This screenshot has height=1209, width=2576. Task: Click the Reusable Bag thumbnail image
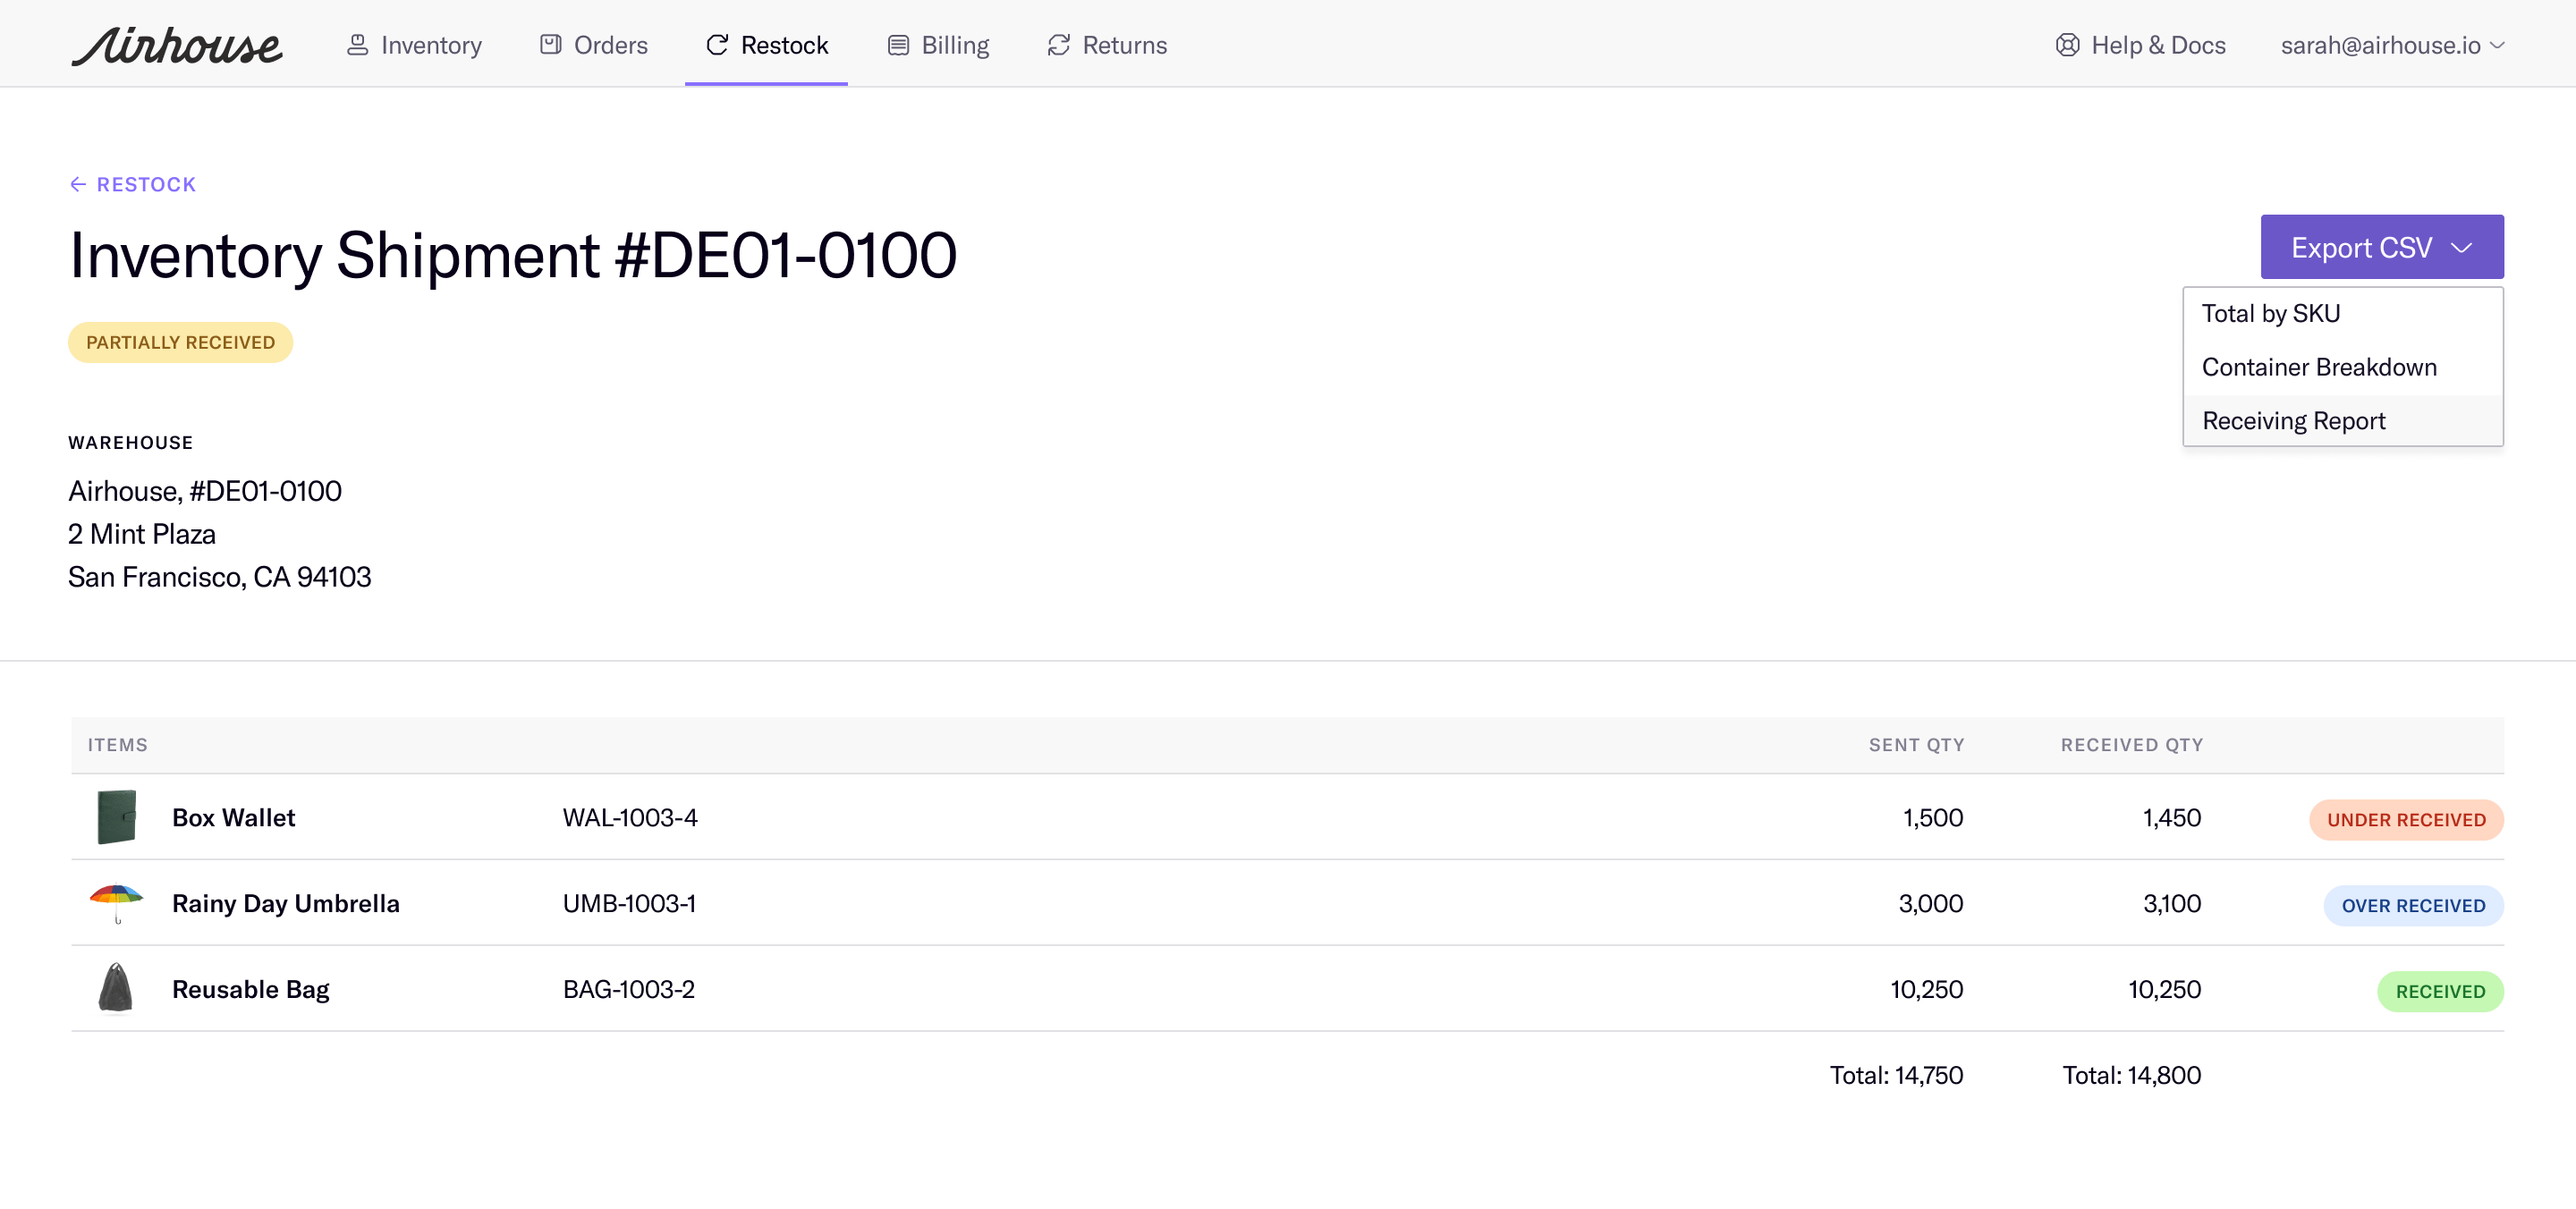pyautogui.click(x=116, y=988)
